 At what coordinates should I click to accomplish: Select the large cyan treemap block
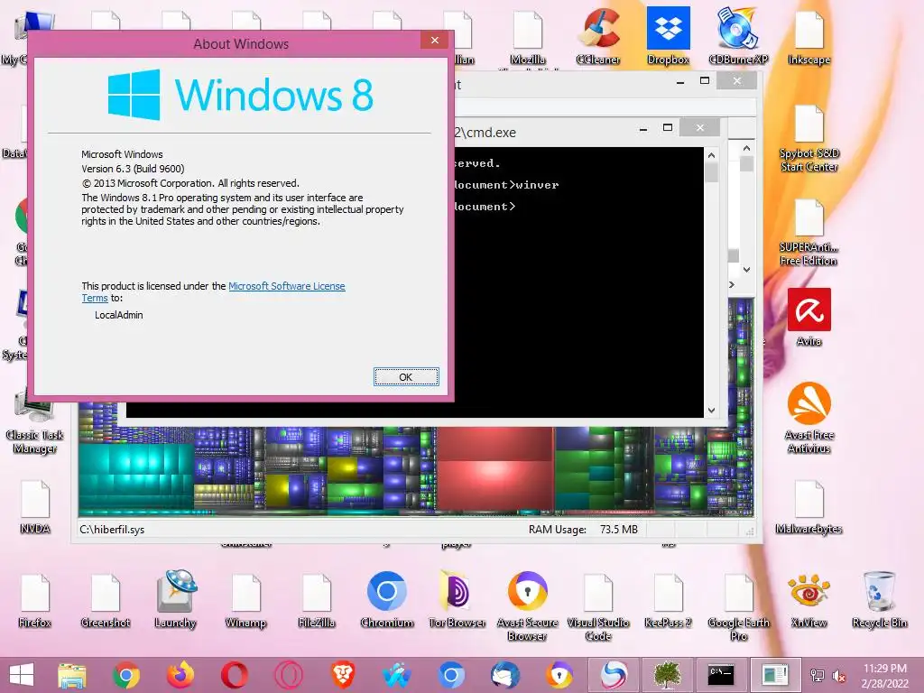136,477
